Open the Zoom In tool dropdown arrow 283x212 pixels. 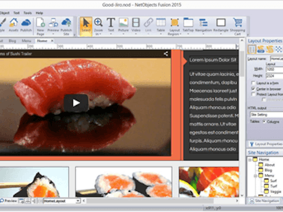point(100,34)
